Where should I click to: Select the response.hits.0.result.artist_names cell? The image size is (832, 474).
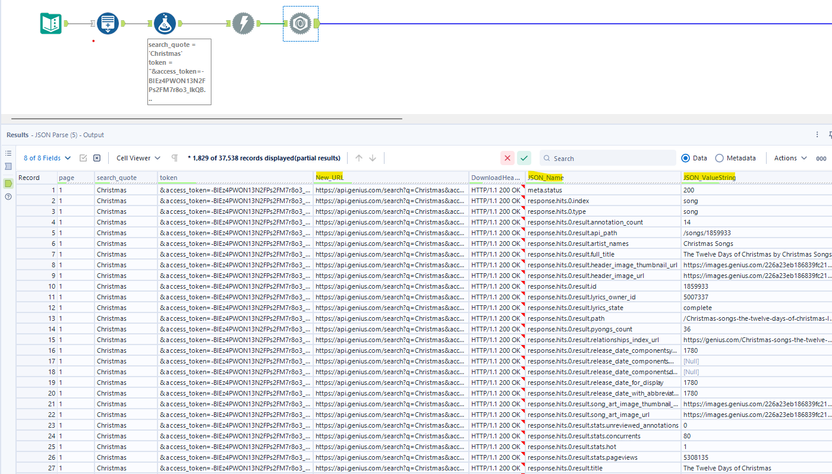pyautogui.click(x=604, y=244)
